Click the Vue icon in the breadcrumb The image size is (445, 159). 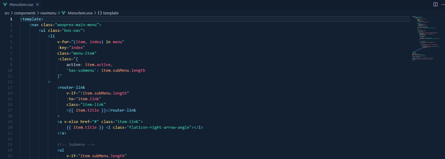click(63, 13)
